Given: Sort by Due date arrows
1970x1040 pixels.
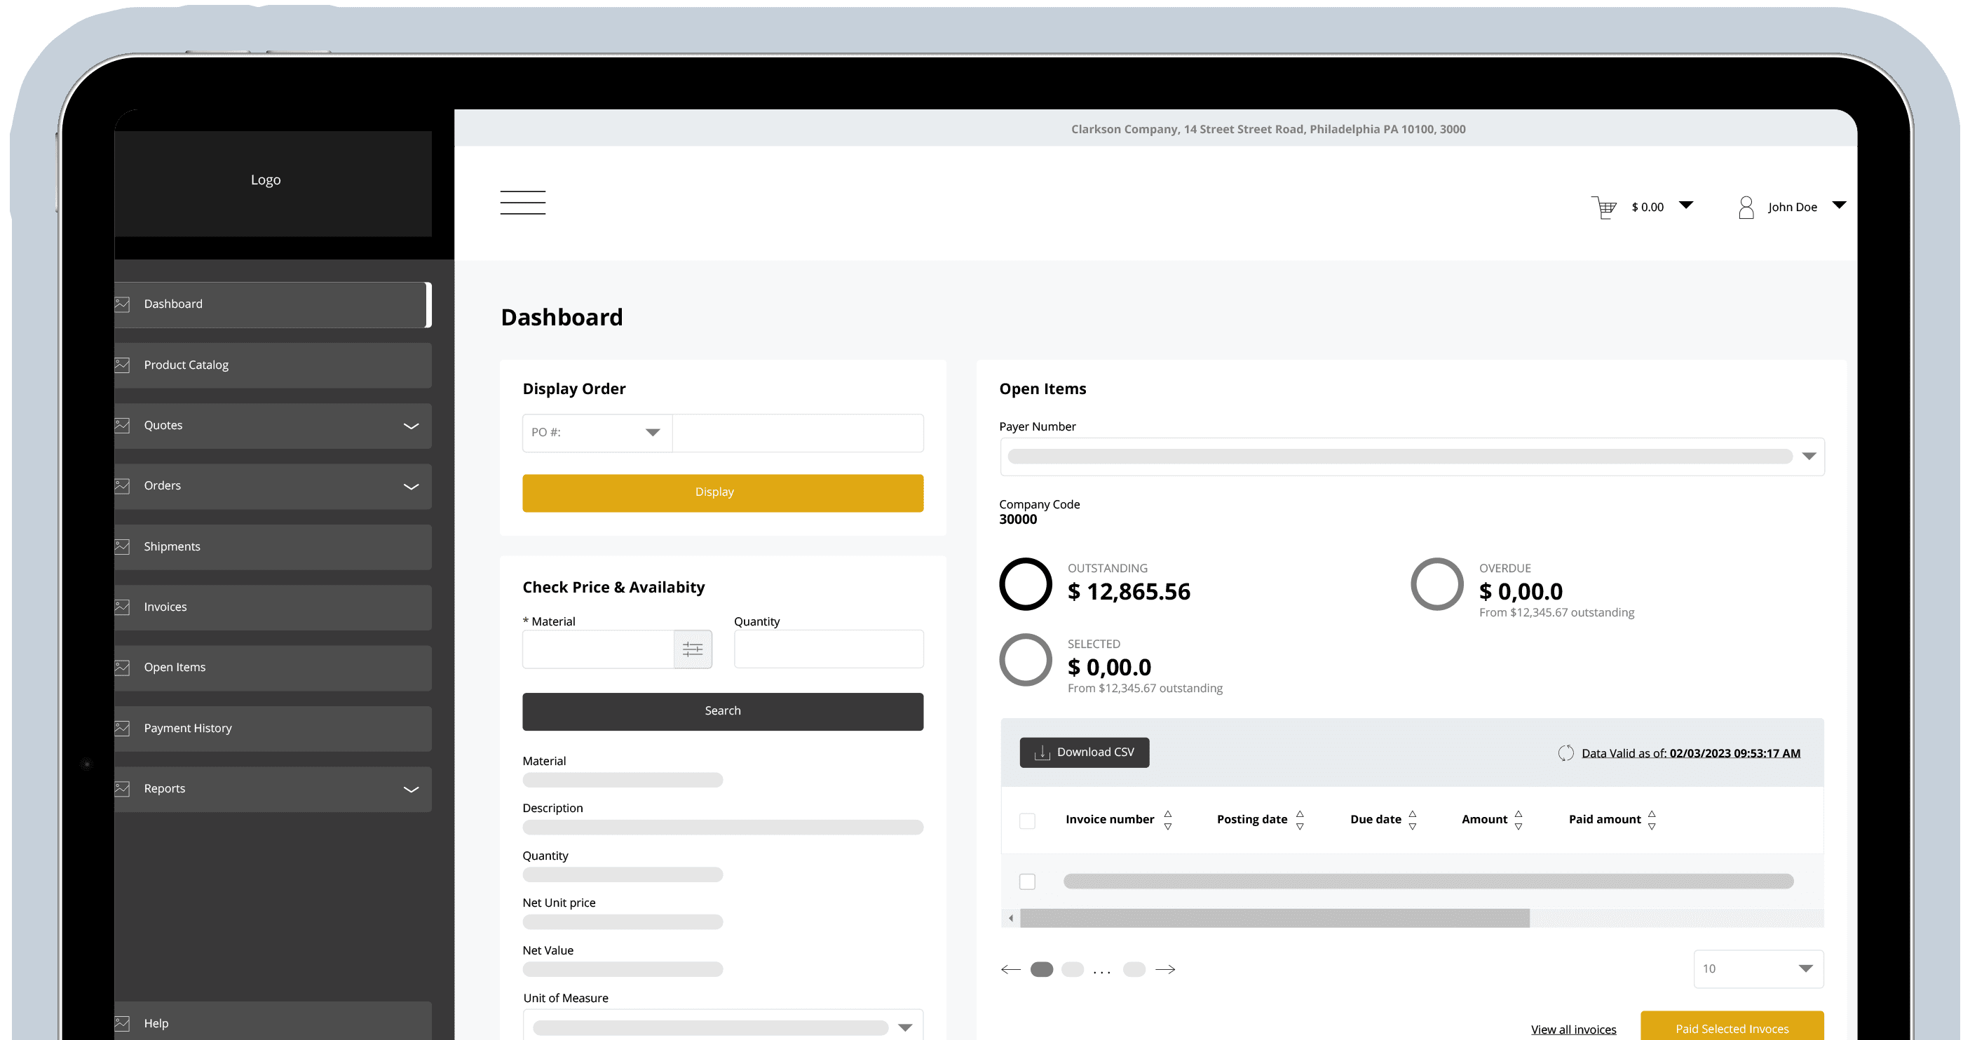Looking at the screenshot, I should 1413,820.
